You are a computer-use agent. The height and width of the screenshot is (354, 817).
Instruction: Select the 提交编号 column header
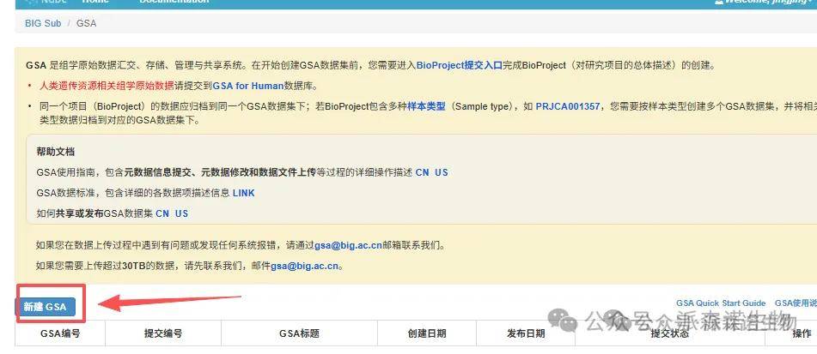pos(162,333)
